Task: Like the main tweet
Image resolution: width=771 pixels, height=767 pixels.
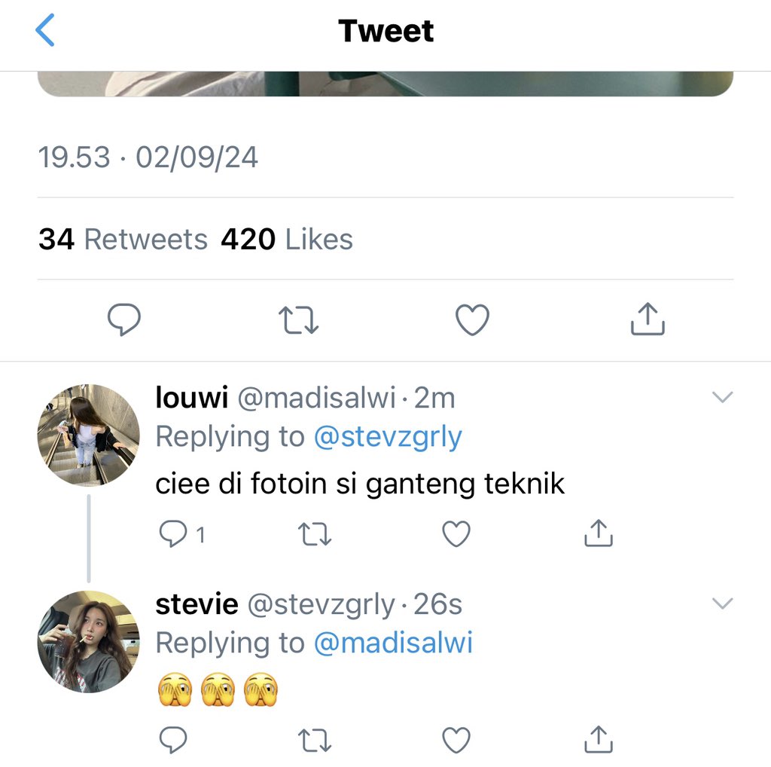Action: click(472, 319)
